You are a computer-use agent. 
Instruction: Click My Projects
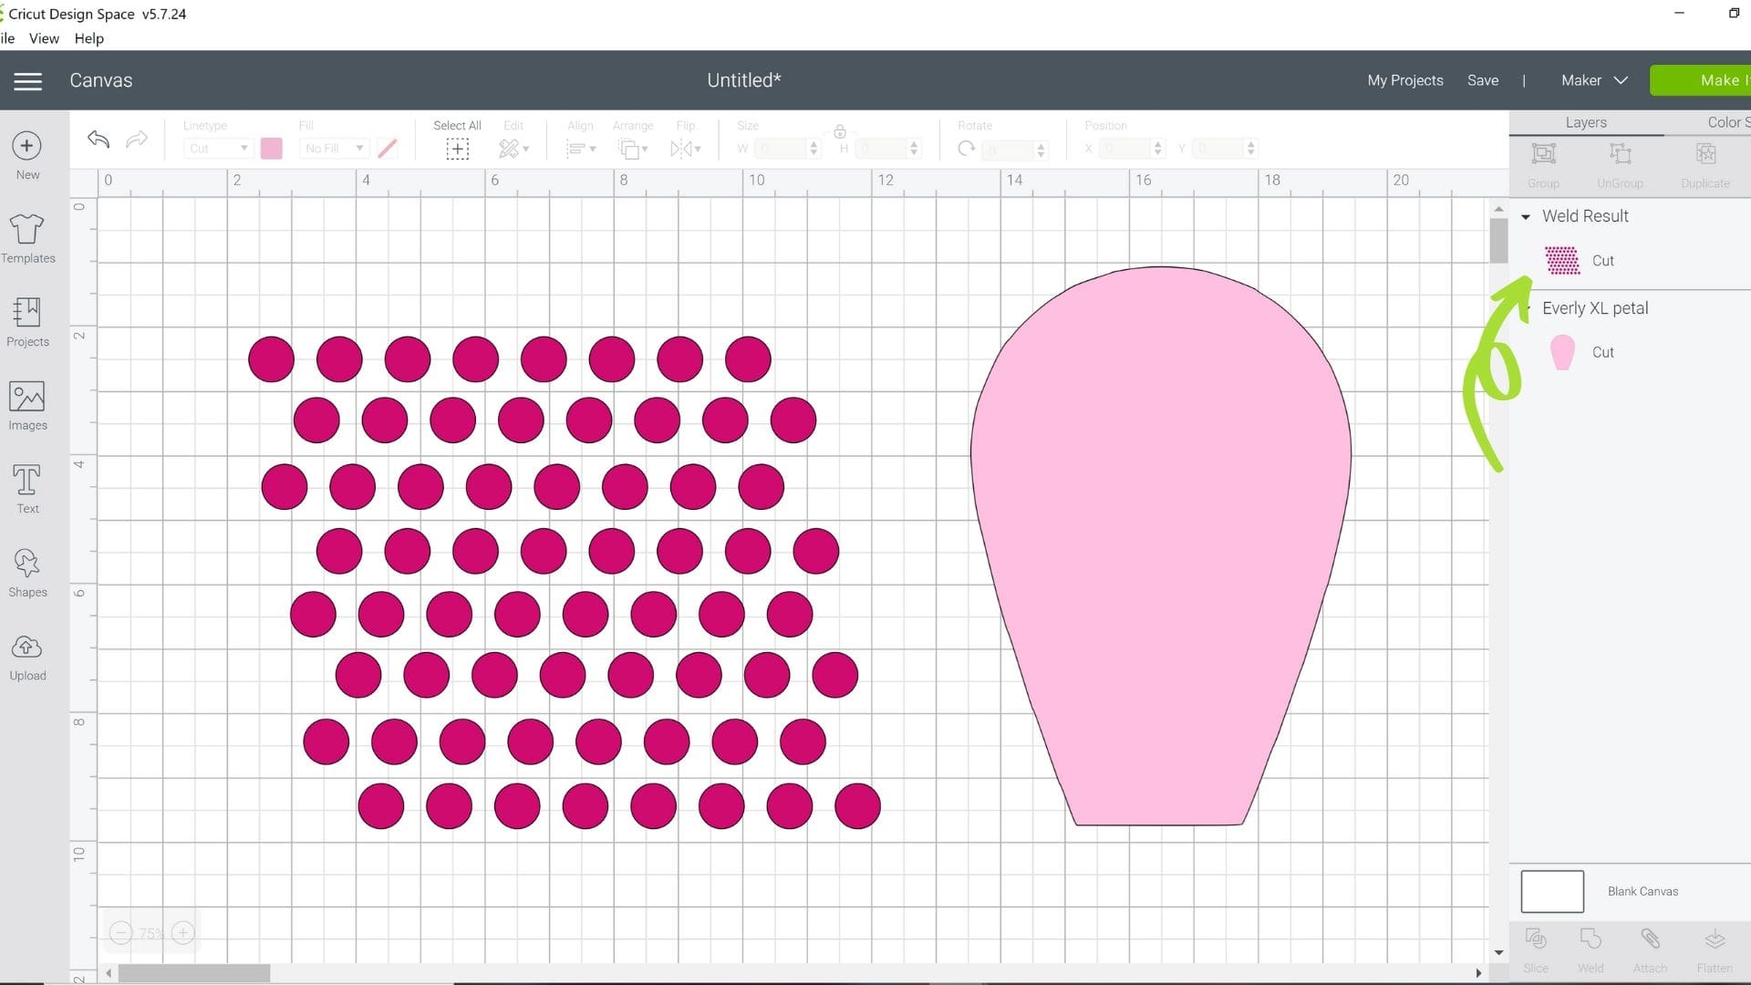[x=1404, y=80]
